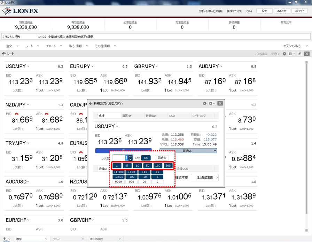
Task: Click the order window move handle icon
Action: [x=91, y=103]
